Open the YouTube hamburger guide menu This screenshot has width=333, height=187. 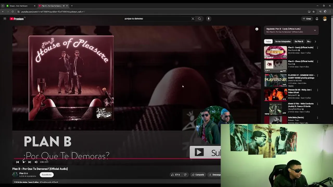point(5,19)
